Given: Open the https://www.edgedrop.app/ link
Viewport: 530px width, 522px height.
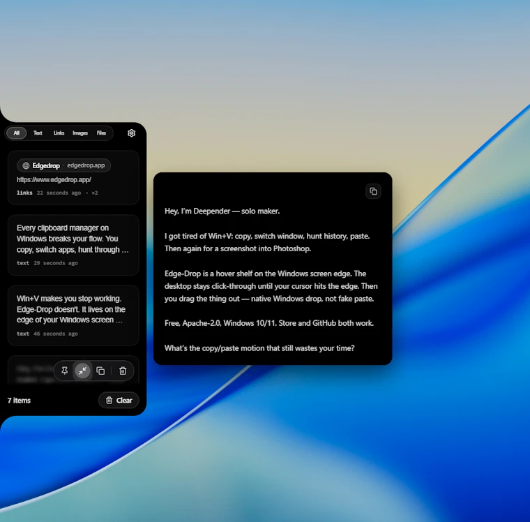Looking at the screenshot, I should 54,179.
